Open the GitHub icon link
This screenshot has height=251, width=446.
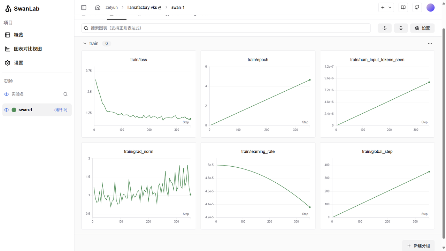click(417, 7)
